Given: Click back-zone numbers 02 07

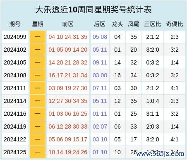Looking at the screenshot, I should coord(100,127).
